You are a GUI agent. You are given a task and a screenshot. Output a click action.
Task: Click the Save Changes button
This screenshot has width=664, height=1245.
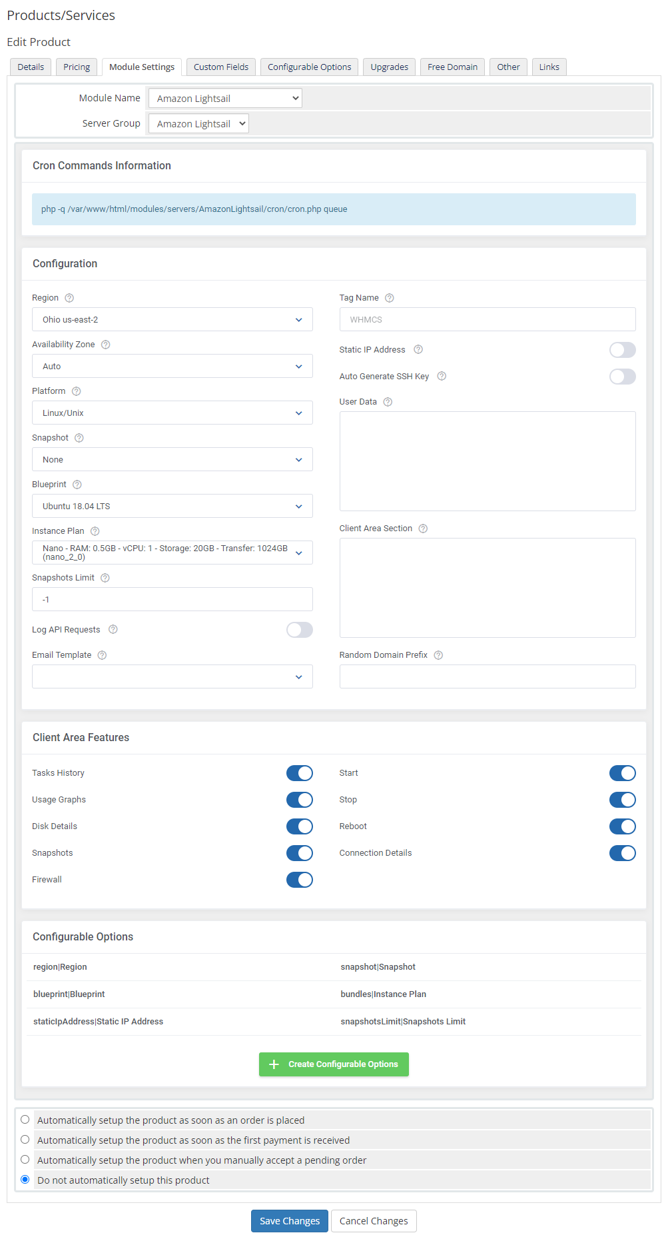coord(290,1220)
